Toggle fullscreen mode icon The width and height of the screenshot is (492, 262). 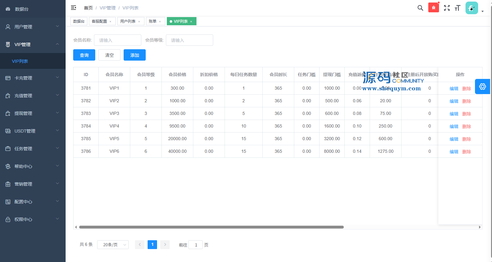447,8
